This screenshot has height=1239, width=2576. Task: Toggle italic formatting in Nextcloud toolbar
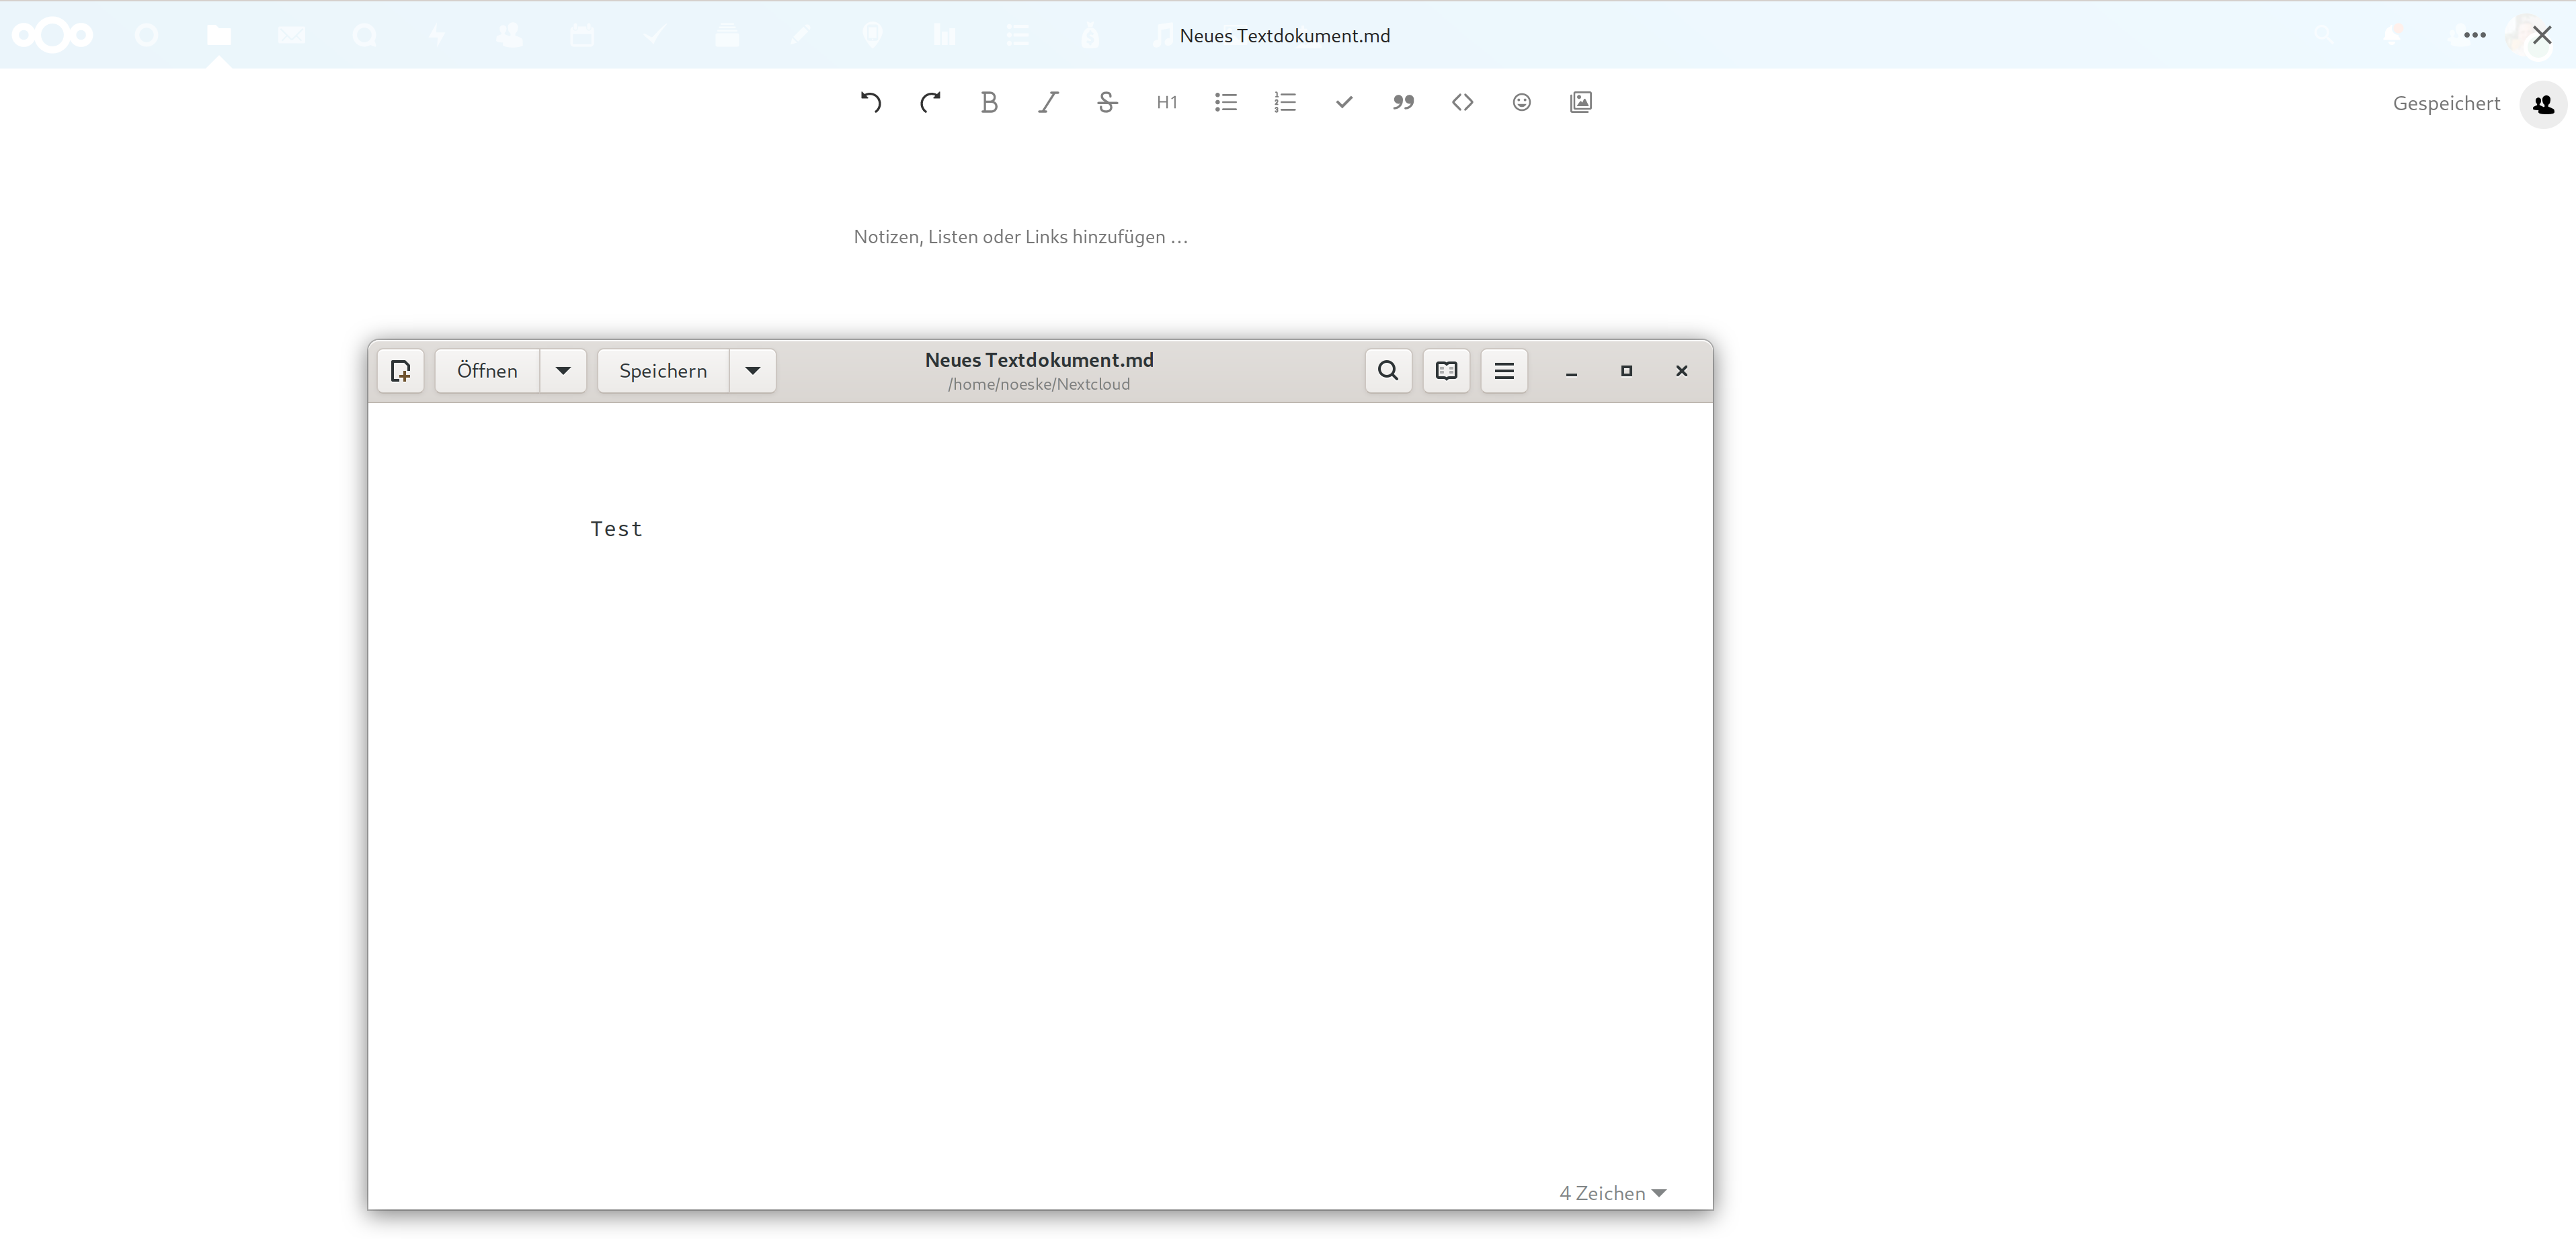(x=1048, y=103)
